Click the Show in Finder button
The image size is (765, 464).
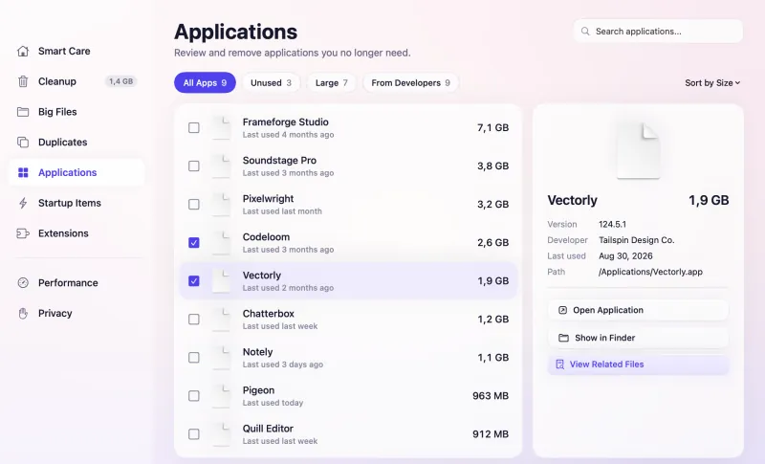638,338
